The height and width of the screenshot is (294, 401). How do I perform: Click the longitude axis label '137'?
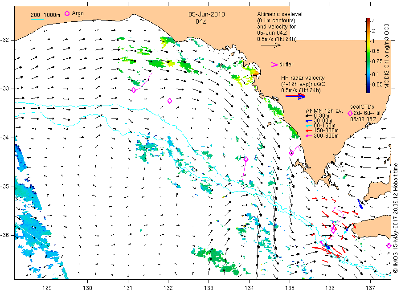pyautogui.click(x=370, y=288)
